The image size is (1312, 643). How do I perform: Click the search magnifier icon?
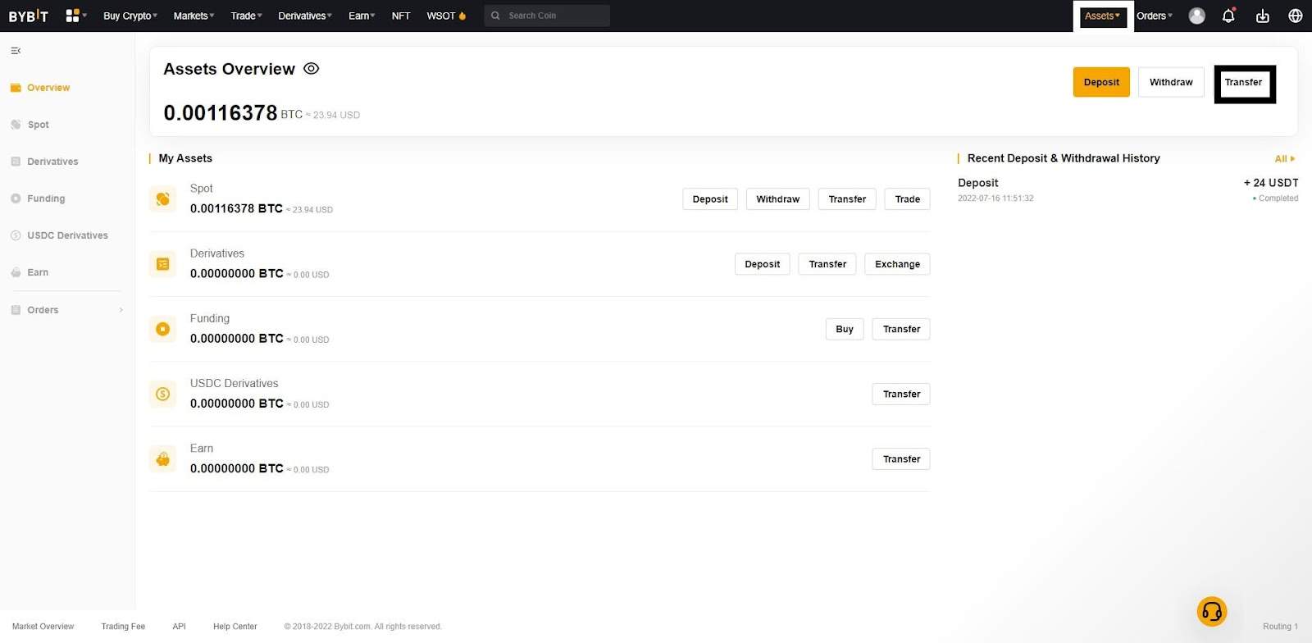pyautogui.click(x=495, y=16)
